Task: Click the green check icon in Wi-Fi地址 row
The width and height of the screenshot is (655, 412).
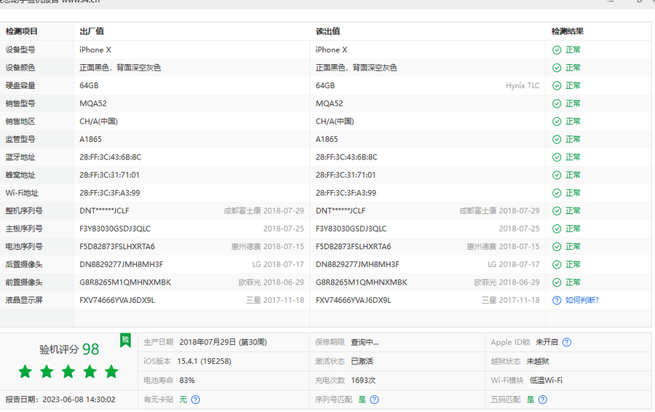Action: pyautogui.click(x=557, y=193)
